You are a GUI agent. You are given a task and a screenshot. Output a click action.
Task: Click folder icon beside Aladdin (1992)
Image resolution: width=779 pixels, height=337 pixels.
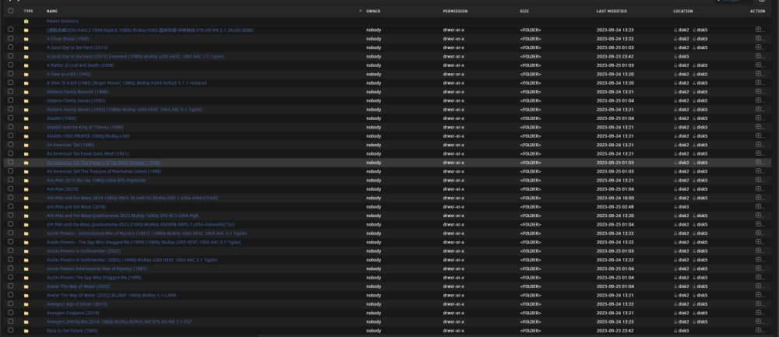tap(26, 118)
